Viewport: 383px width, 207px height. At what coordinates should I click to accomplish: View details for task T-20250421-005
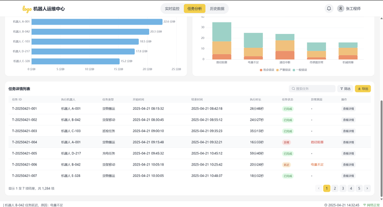349,154
